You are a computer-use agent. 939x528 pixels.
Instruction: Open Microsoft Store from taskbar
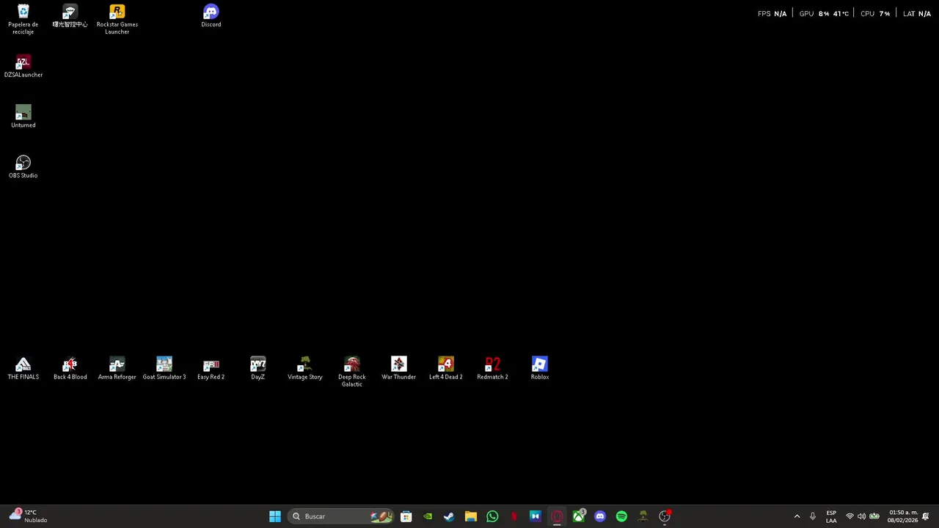[x=406, y=516]
